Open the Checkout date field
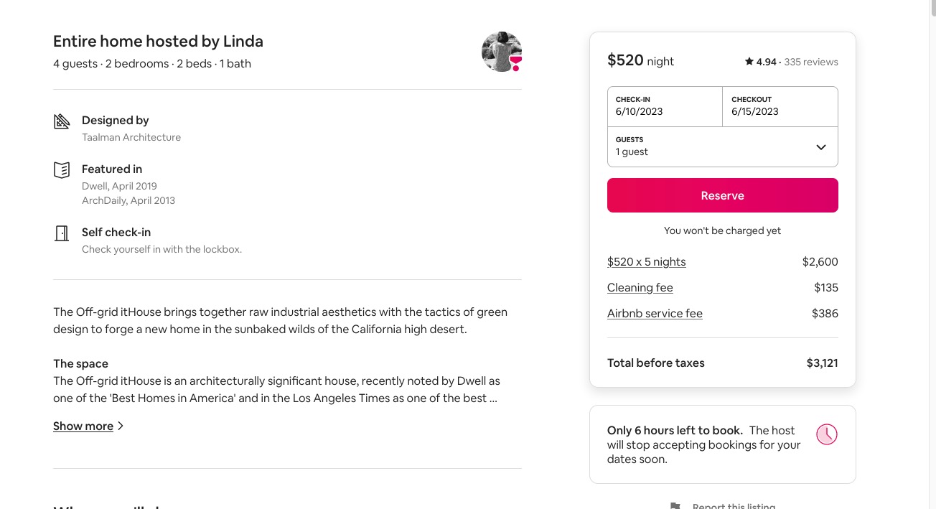Image resolution: width=936 pixels, height=509 pixels. pos(780,106)
